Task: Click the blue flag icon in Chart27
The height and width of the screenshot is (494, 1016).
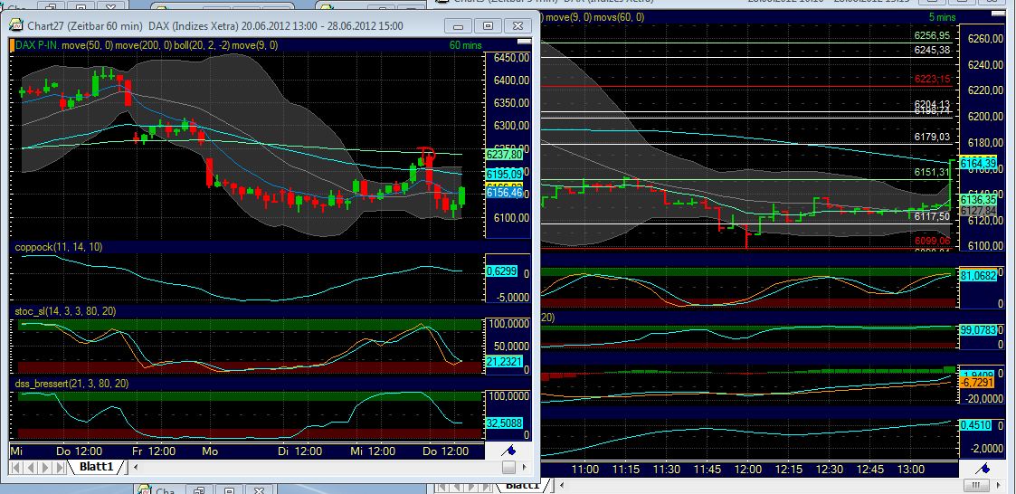Action: coord(509,450)
